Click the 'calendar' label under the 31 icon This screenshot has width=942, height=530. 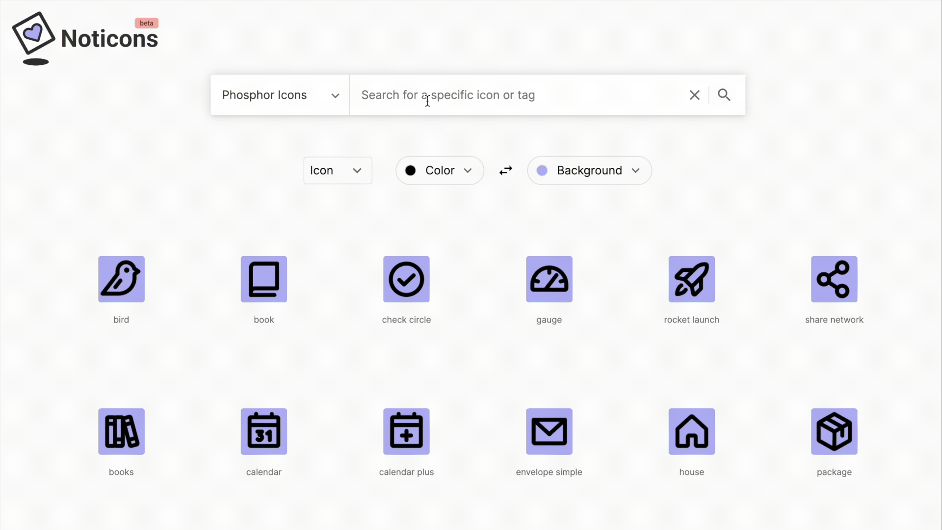[x=264, y=472]
